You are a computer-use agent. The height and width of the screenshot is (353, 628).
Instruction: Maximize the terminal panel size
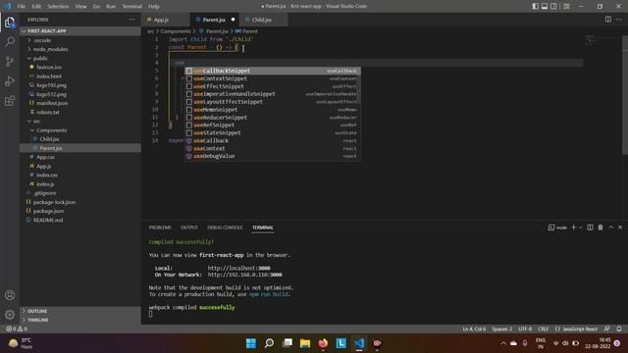tap(611, 227)
